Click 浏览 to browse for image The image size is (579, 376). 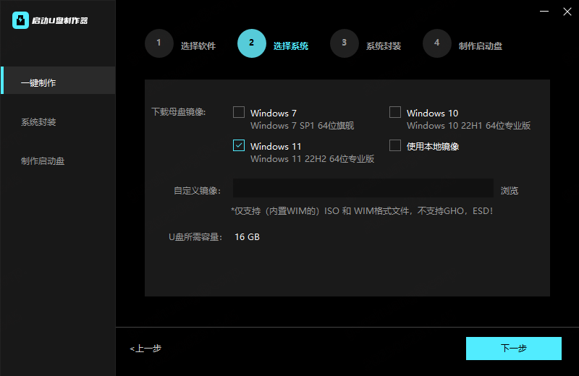510,191
